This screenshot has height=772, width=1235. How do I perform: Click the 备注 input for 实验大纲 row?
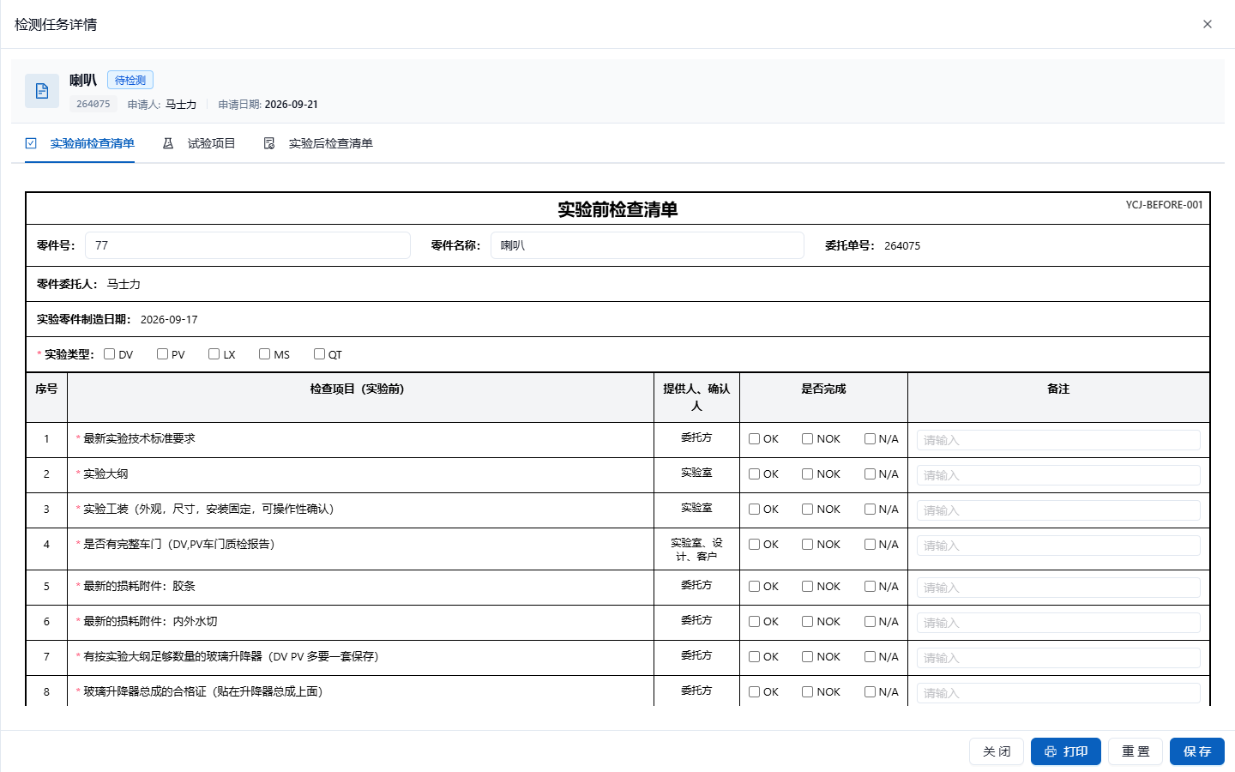[1058, 475]
